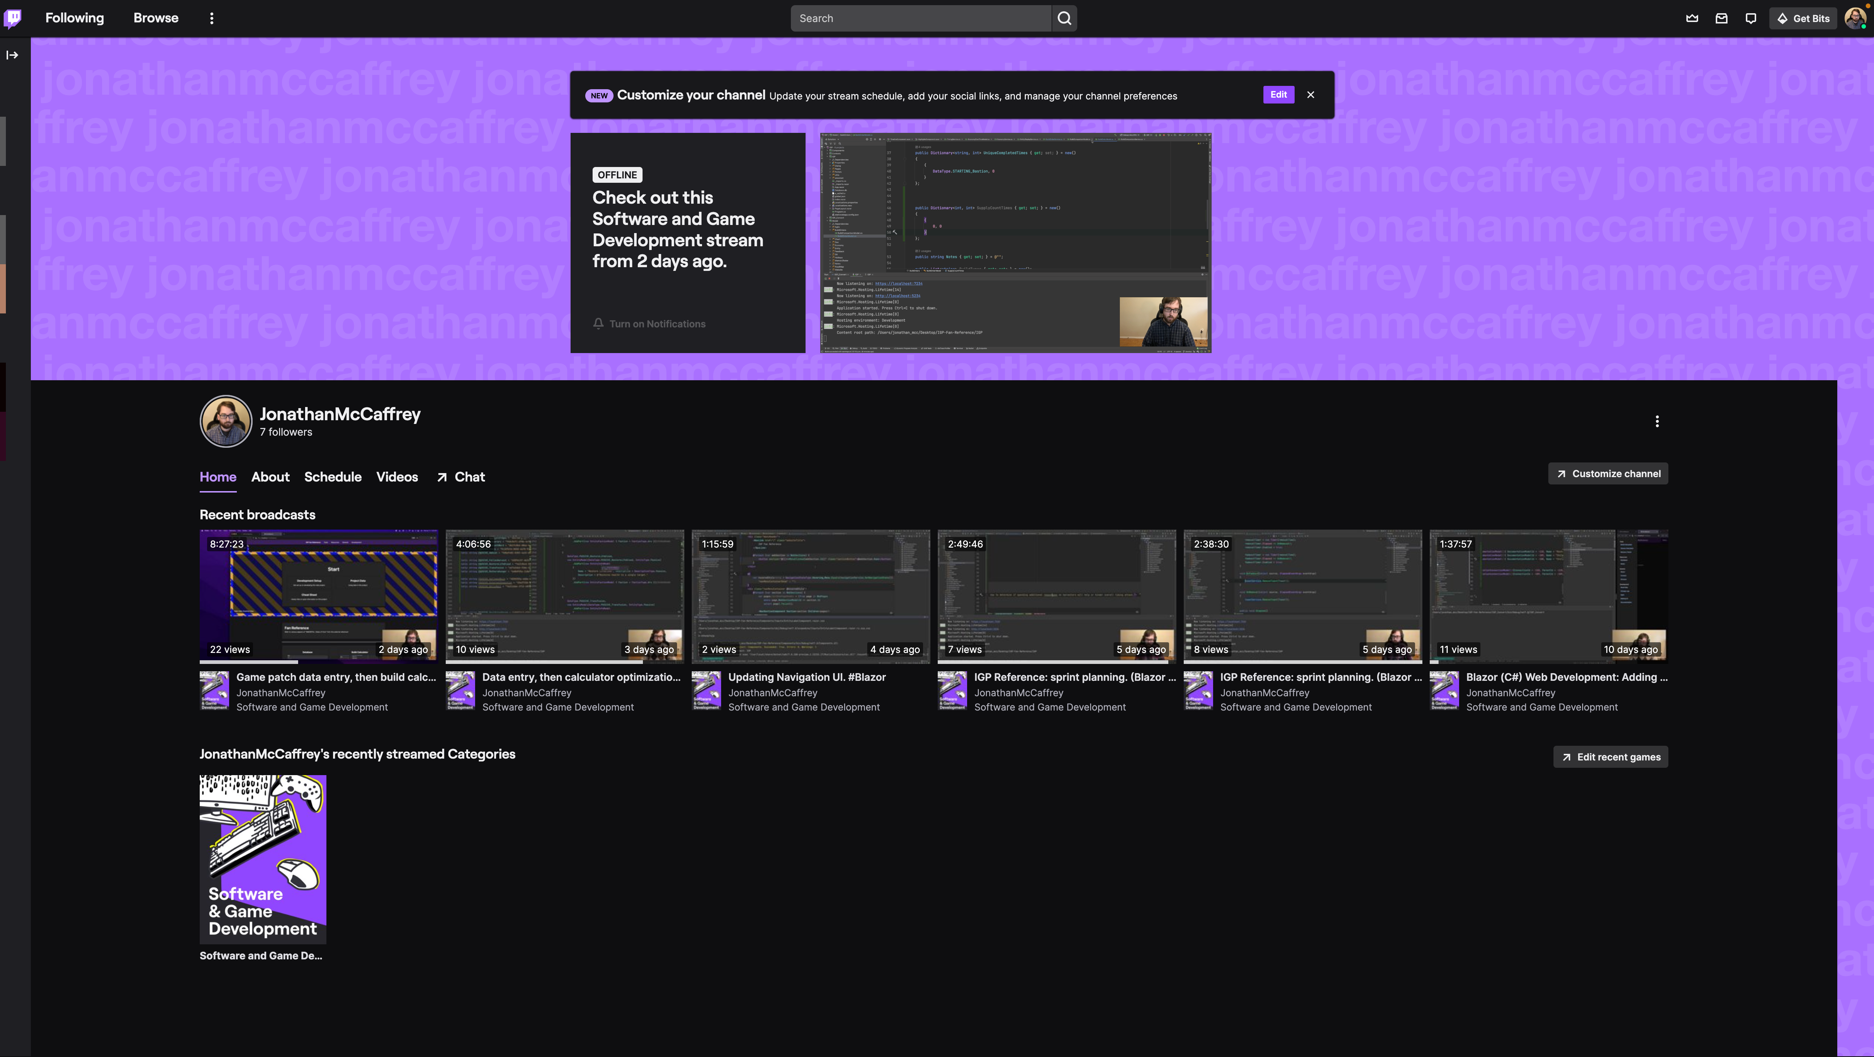Image resolution: width=1874 pixels, height=1057 pixels.
Task: Open the top navigation three-dot menu
Action: tap(212, 18)
